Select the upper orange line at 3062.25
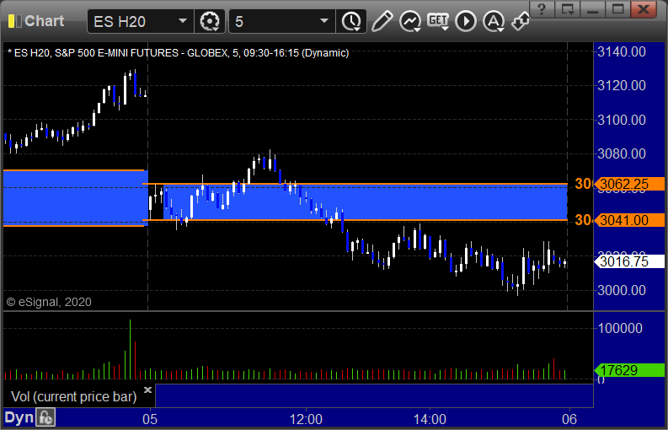The image size is (668, 430). [x=355, y=184]
